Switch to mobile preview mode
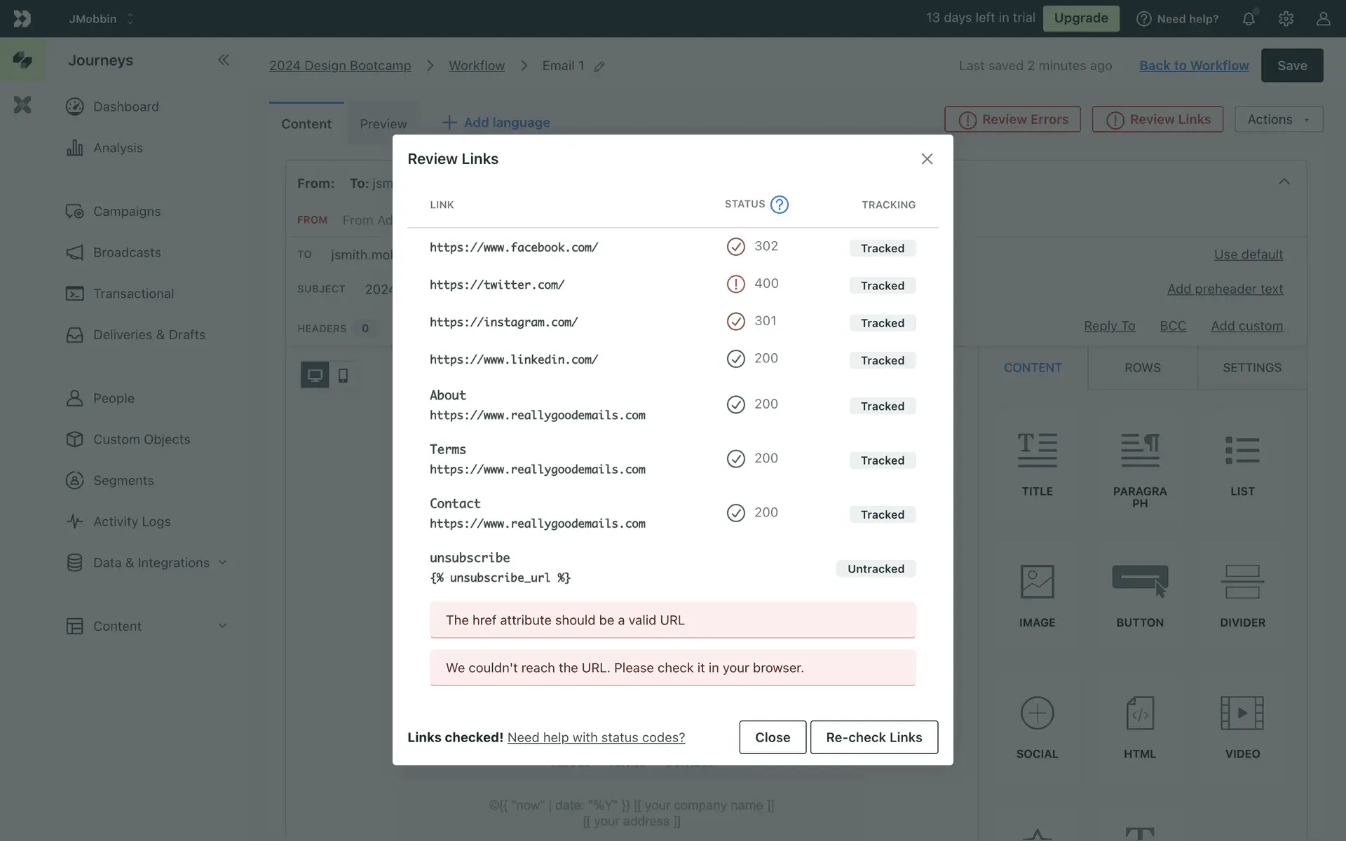 (343, 376)
